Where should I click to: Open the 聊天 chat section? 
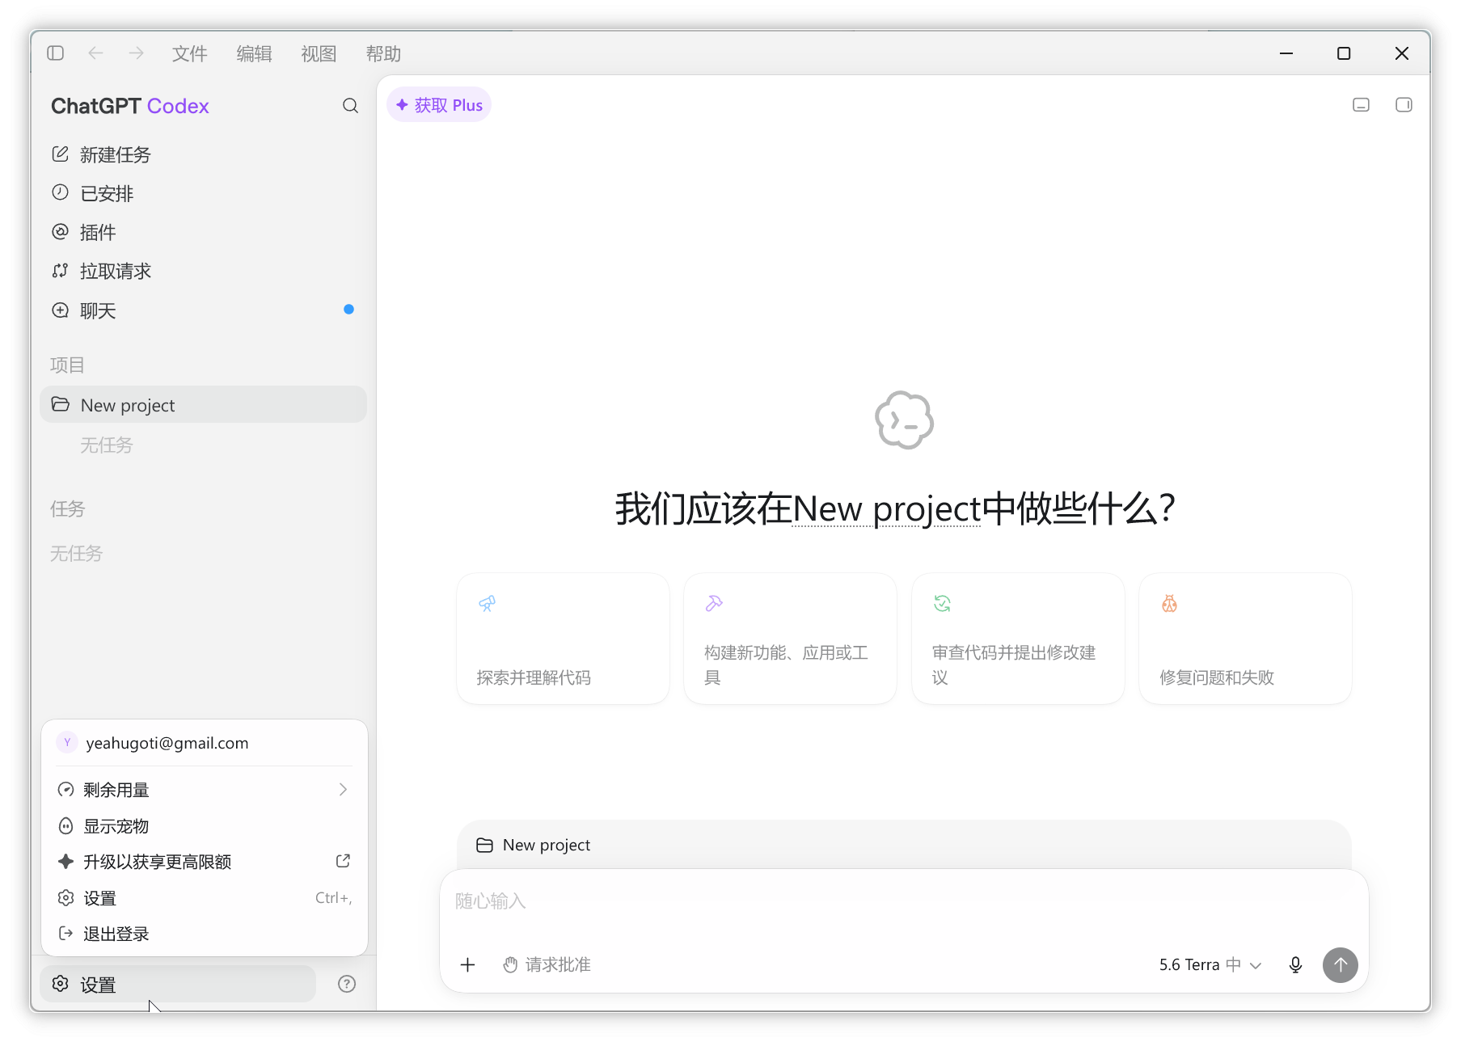coord(203,310)
